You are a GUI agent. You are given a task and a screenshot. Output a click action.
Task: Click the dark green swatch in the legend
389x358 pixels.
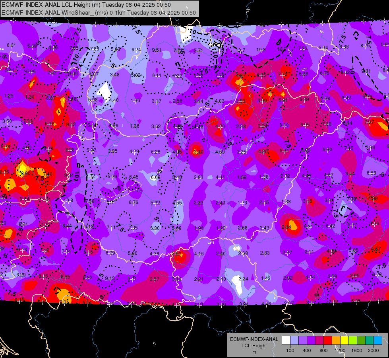[361, 340]
